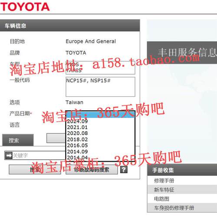Click the 目的地 label
Screen dimensions: 217x217
17,41
